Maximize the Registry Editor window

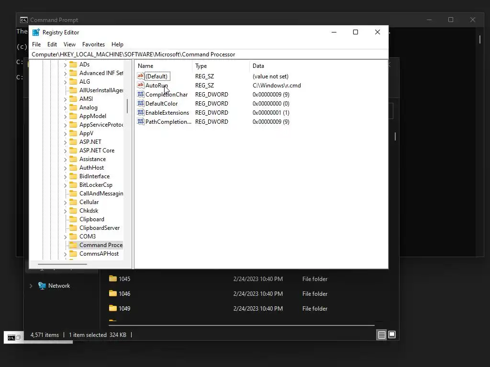pyautogui.click(x=356, y=32)
